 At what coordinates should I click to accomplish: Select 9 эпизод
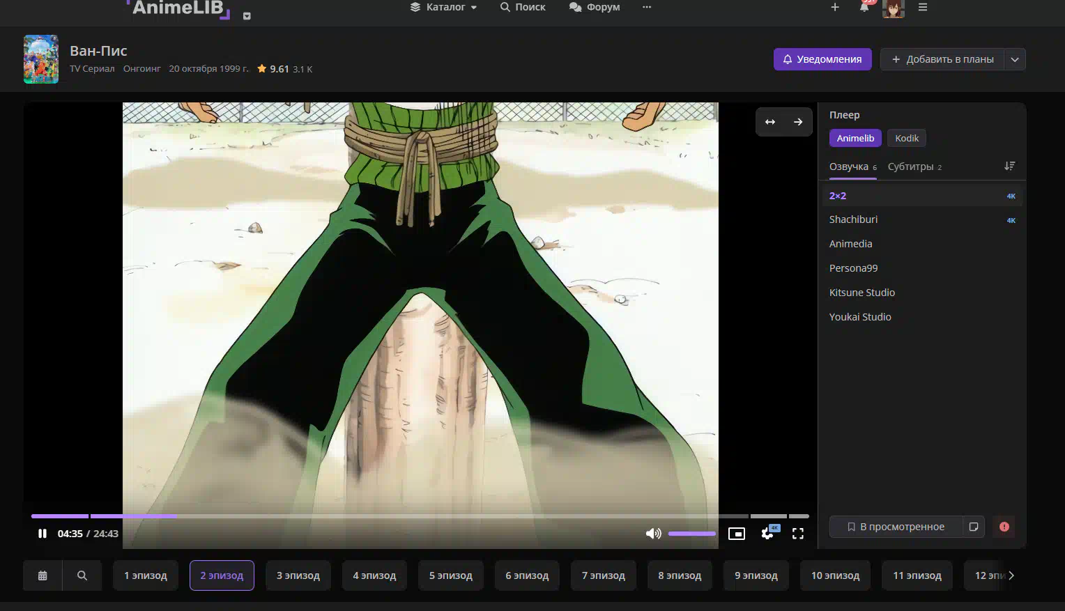[756, 575]
